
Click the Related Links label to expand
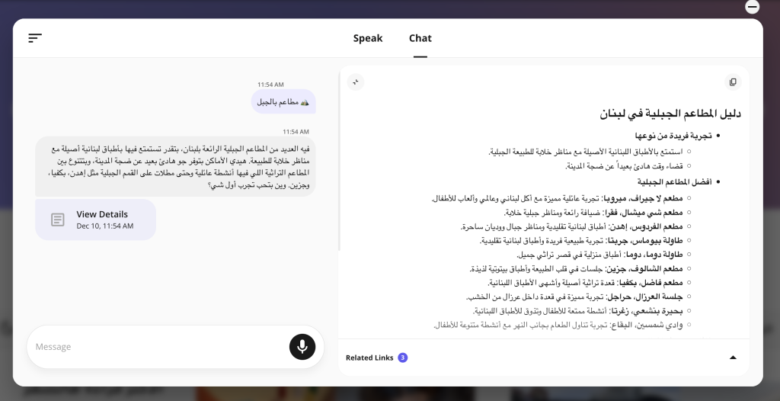coord(369,358)
